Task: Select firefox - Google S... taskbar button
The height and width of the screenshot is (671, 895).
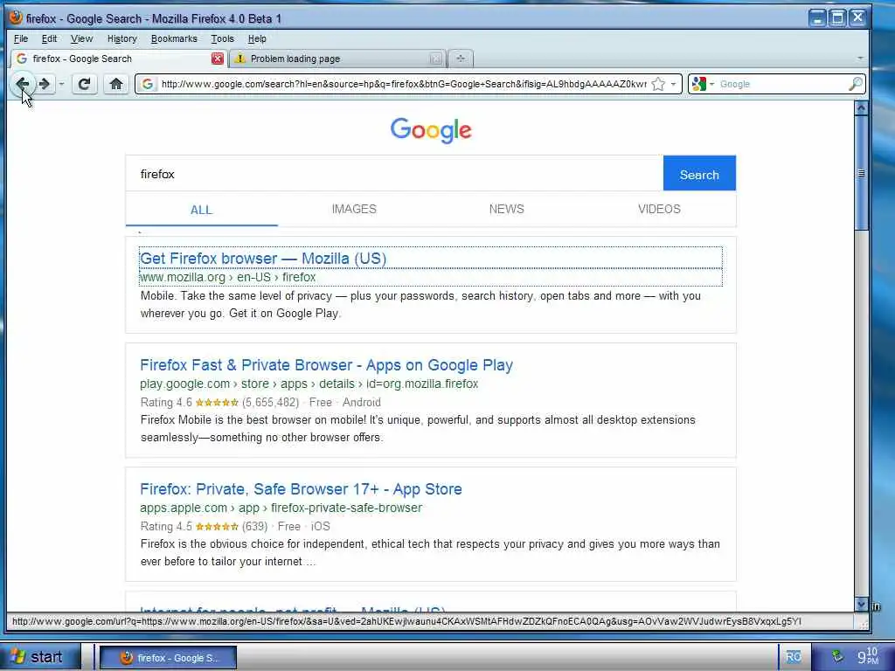Action: (x=168, y=658)
